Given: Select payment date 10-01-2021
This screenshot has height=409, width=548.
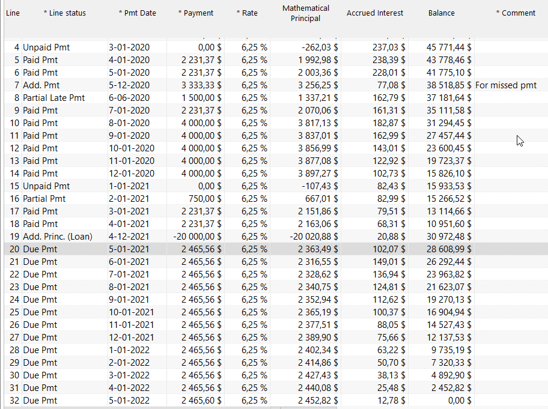Looking at the screenshot, I should (137, 312).
